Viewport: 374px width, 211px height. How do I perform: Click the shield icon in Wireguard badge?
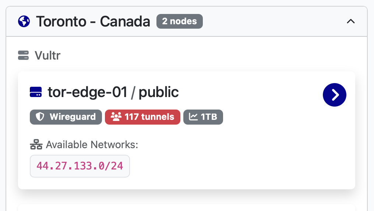tap(40, 117)
